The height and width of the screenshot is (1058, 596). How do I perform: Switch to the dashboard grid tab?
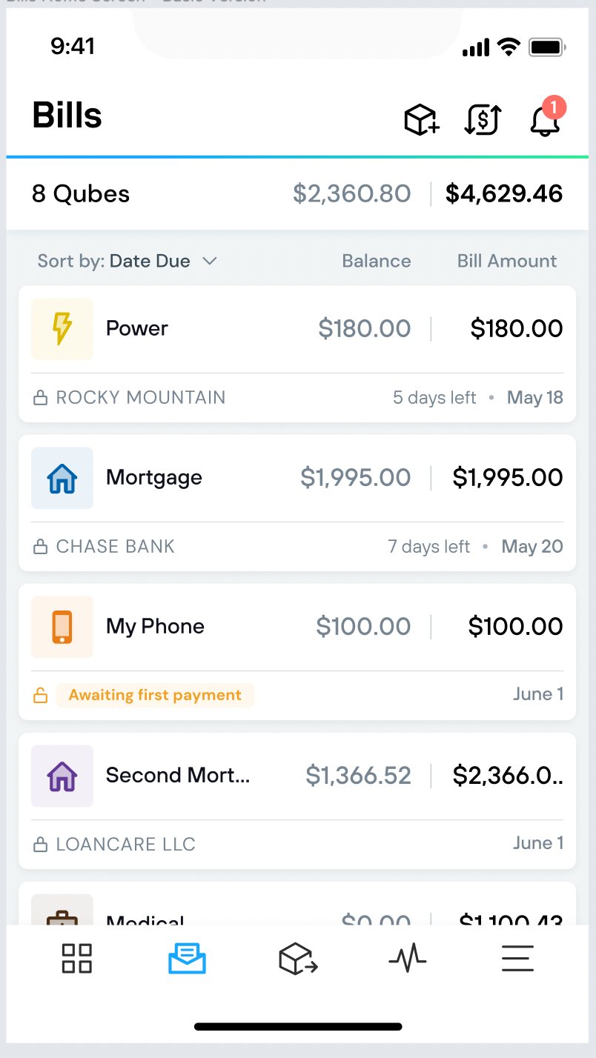[x=77, y=958]
